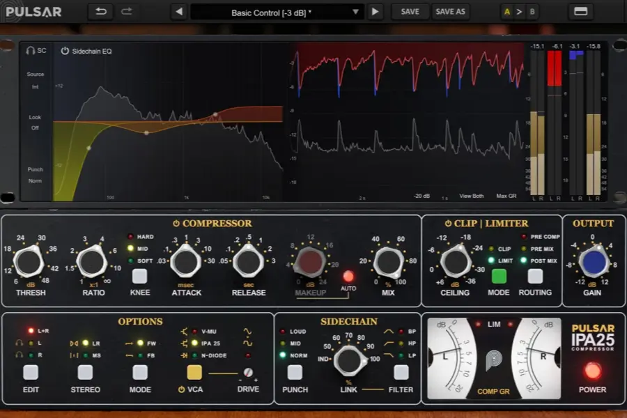The image size is (627, 418).
Task: Open the Punch Norm selector
Action: click(x=36, y=175)
